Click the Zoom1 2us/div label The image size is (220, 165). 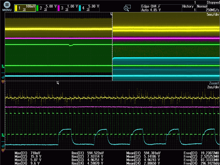212,87
